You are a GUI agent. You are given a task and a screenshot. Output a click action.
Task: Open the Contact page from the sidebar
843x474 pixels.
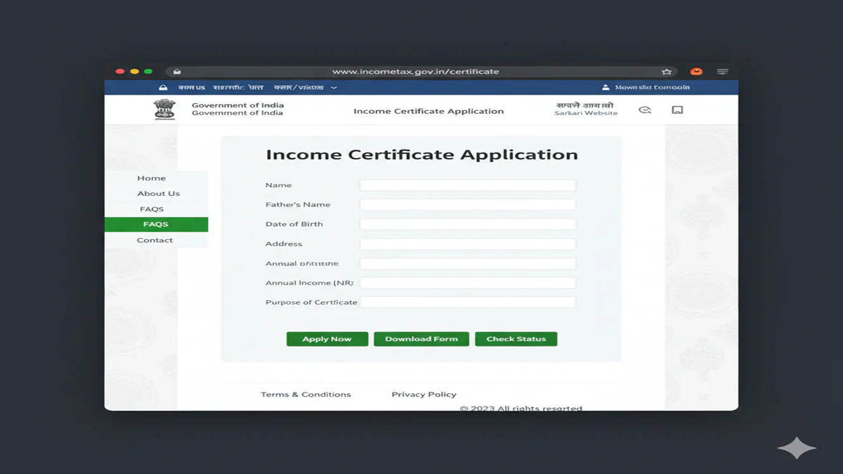[x=155, y=239]
